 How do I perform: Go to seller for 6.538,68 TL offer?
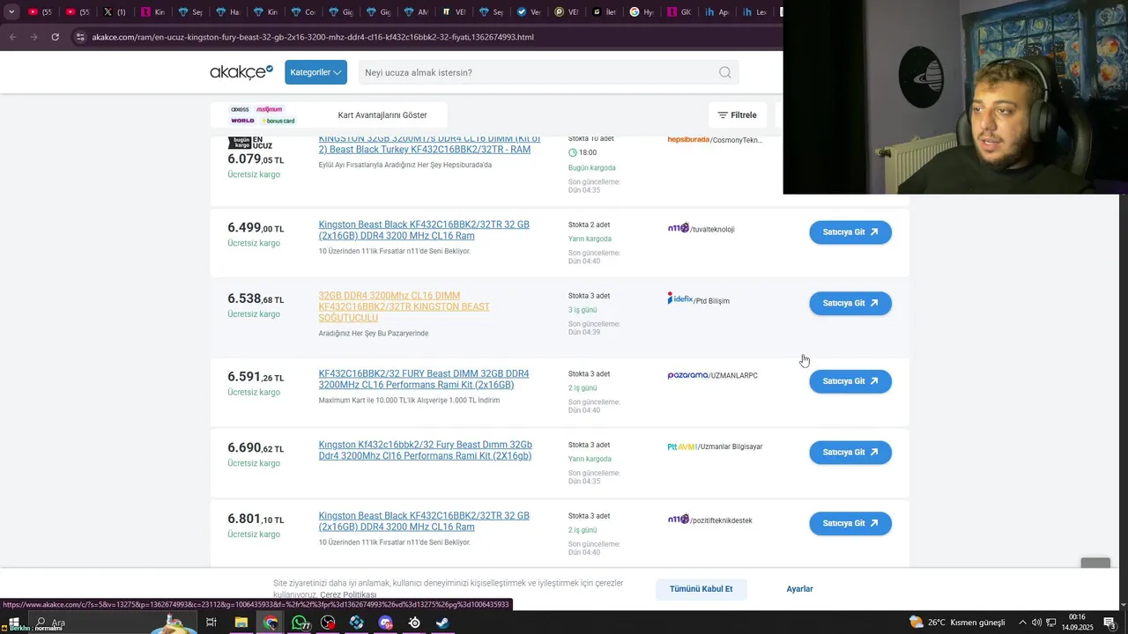(x=850, y=303)
